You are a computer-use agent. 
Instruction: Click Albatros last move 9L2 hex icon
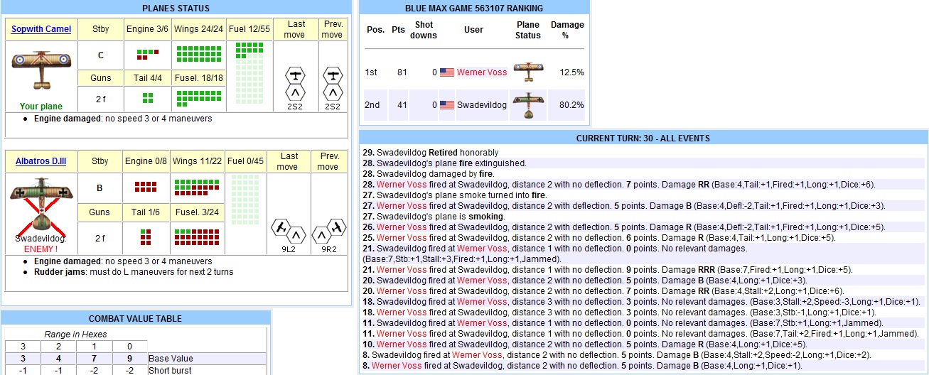pyautogui.click(x=289, y=230)
